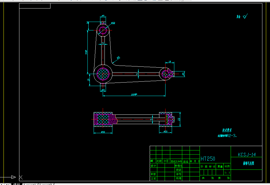This screenshot has width=270, height=185.
Task: Select the 23 height dimension in section view
Action: click(x=179, y=119)
